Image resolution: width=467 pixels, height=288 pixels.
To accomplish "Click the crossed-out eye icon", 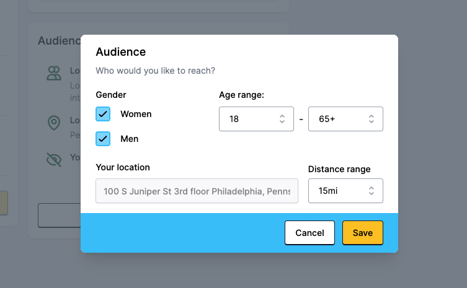I will 55,160.
